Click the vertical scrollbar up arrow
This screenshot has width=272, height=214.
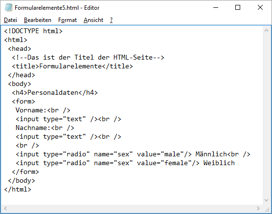[267, 30]
